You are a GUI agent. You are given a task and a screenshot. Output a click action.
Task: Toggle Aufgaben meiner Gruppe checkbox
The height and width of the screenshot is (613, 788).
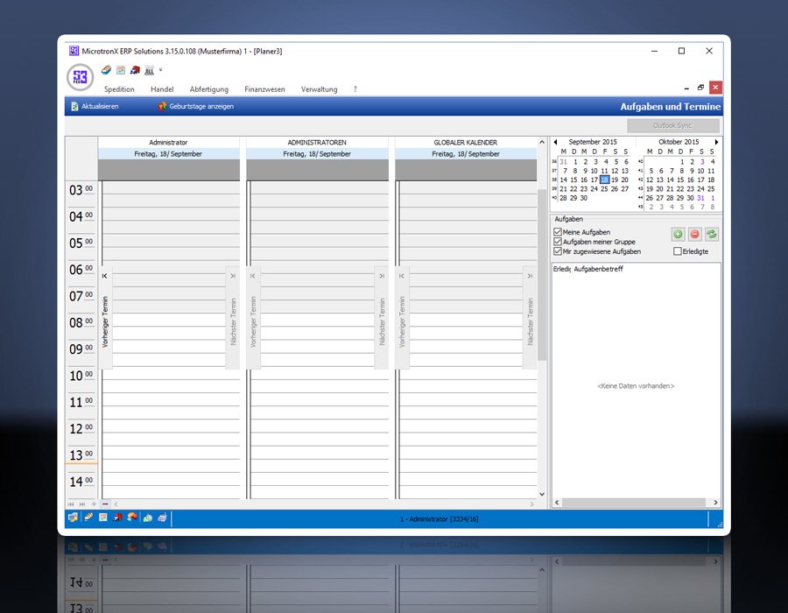coord(558,242)
